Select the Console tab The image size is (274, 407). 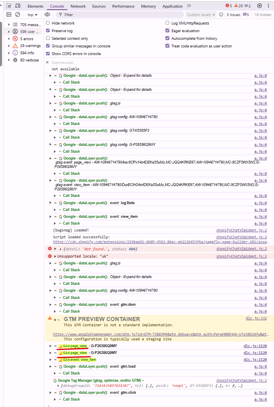click(x=57, y=6)
